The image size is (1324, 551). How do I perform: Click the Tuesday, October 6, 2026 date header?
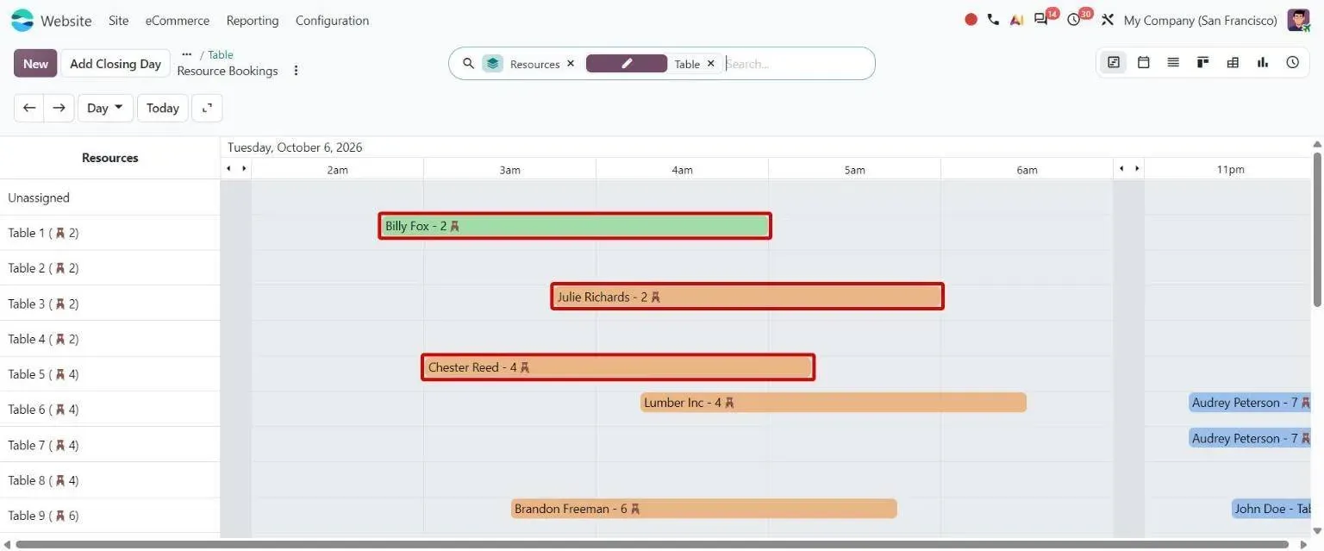(295, 147)
